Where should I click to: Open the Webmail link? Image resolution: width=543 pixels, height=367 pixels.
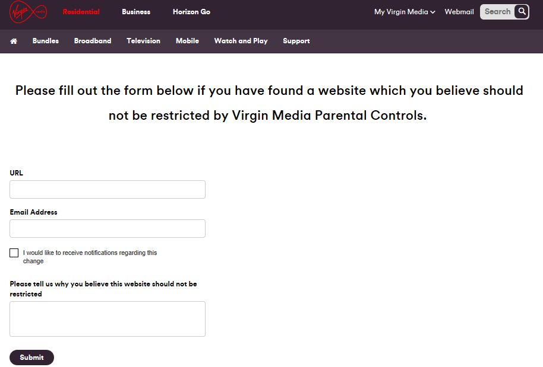459,12
